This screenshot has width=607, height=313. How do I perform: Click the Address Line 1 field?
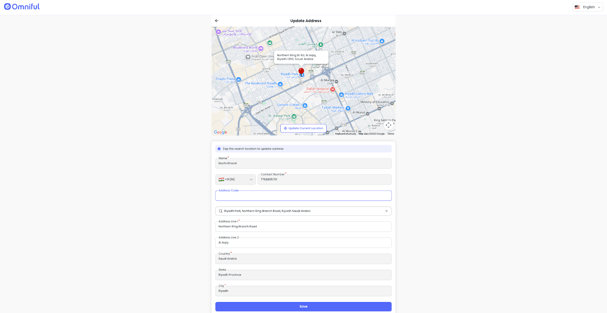303,227
